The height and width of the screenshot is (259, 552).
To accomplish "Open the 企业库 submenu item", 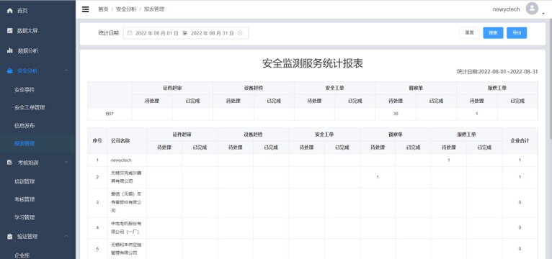I will click(x=37, y=255).
